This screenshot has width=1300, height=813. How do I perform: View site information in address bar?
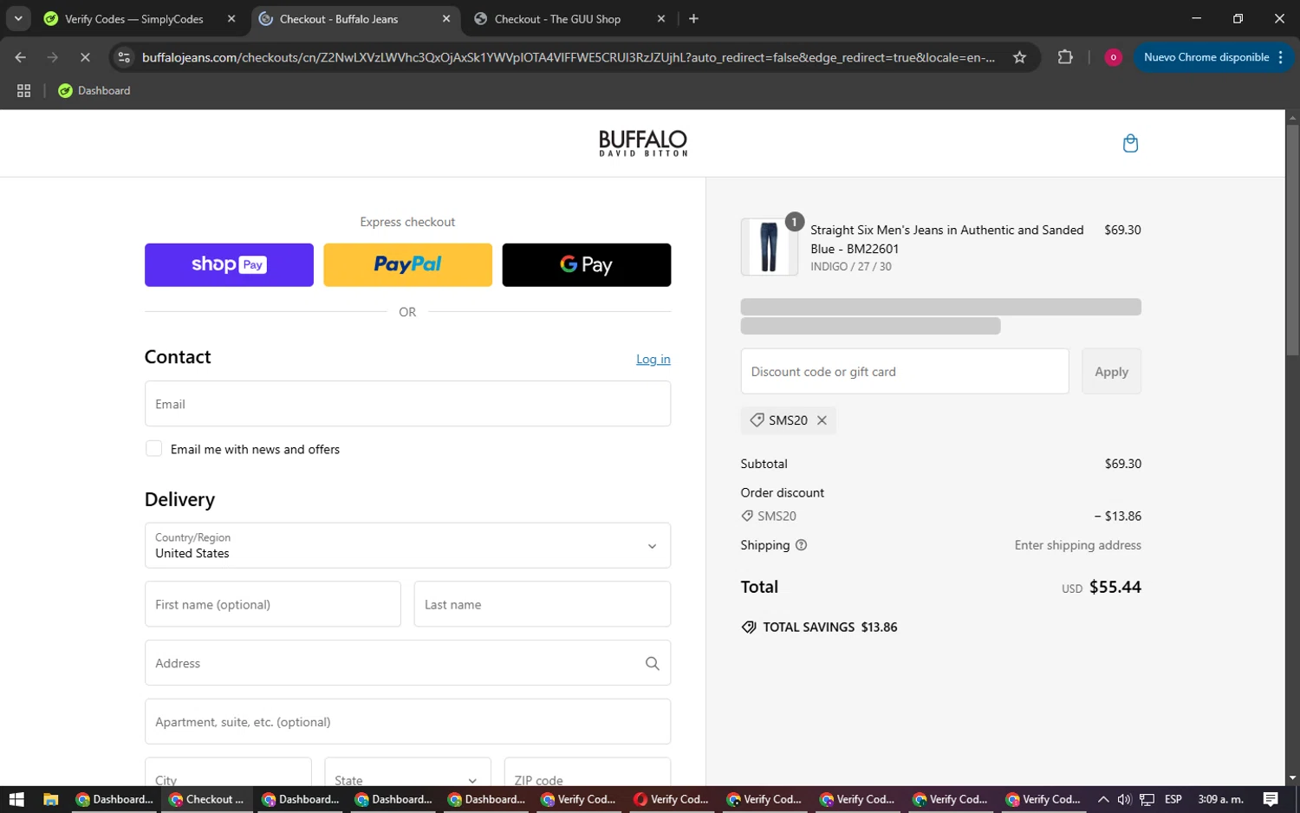124,57
